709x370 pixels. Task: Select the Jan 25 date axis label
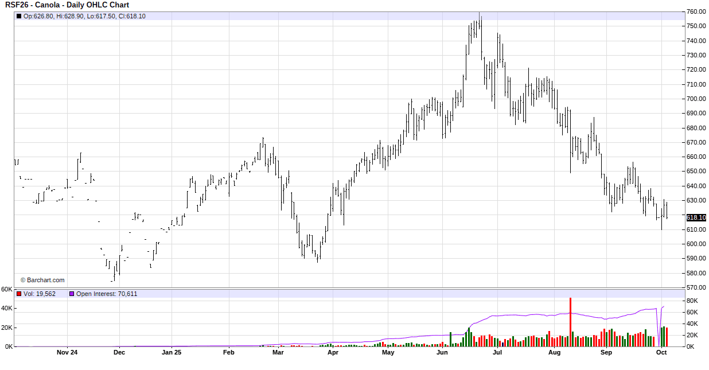[172, 352]
